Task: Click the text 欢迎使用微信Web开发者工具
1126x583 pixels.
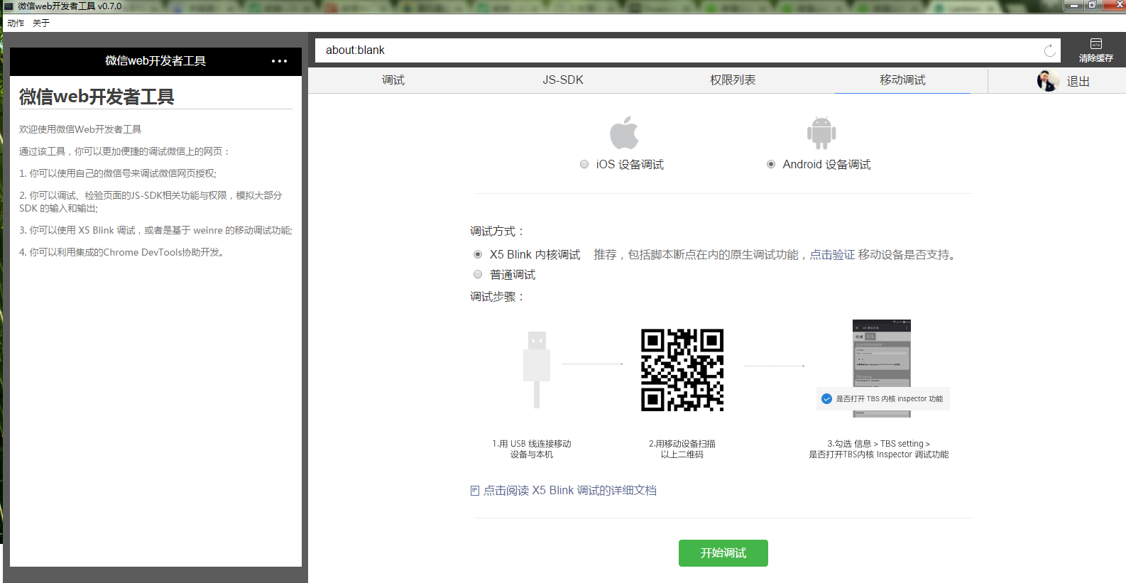Action: pyautogui.click(x=80, y=129)
